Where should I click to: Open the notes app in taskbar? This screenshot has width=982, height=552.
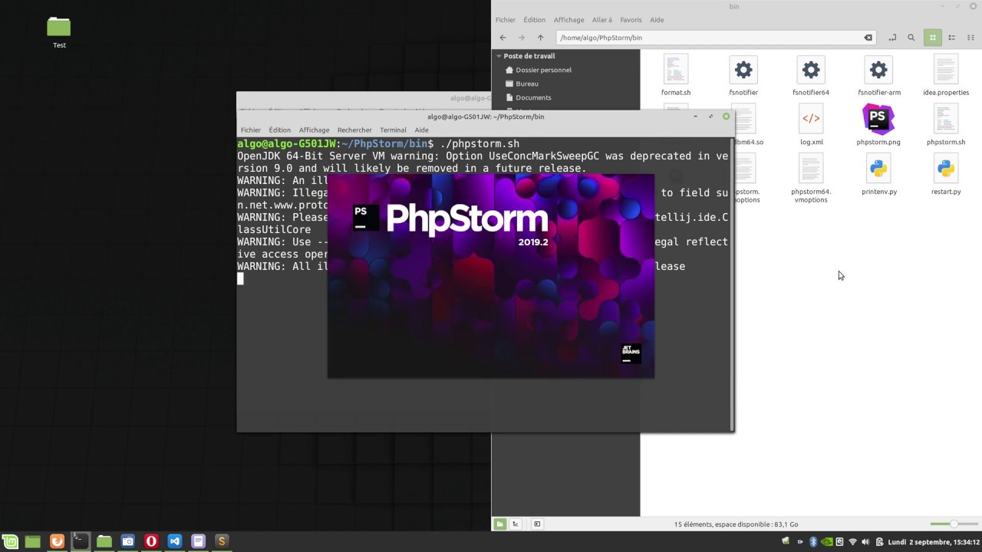pyautogui.click(x=198, y=541)
